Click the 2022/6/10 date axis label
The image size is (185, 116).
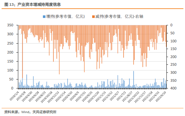click(161, 96)
